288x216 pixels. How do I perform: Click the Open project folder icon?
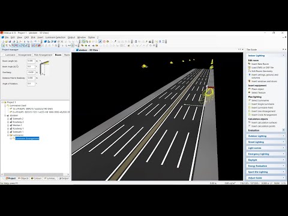click(x=6, y=41)
